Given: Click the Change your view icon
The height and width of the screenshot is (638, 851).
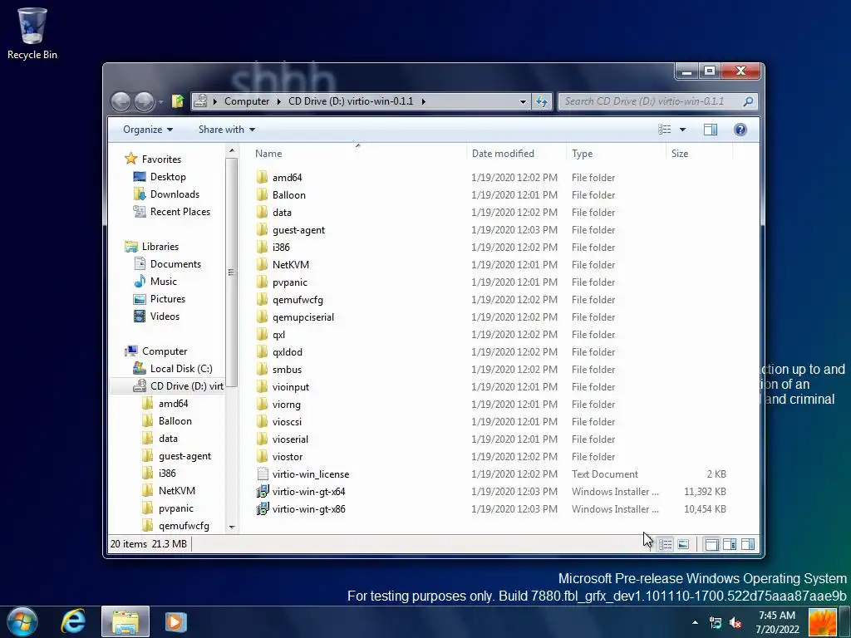Looking at the screenshot, I should 664,129.
